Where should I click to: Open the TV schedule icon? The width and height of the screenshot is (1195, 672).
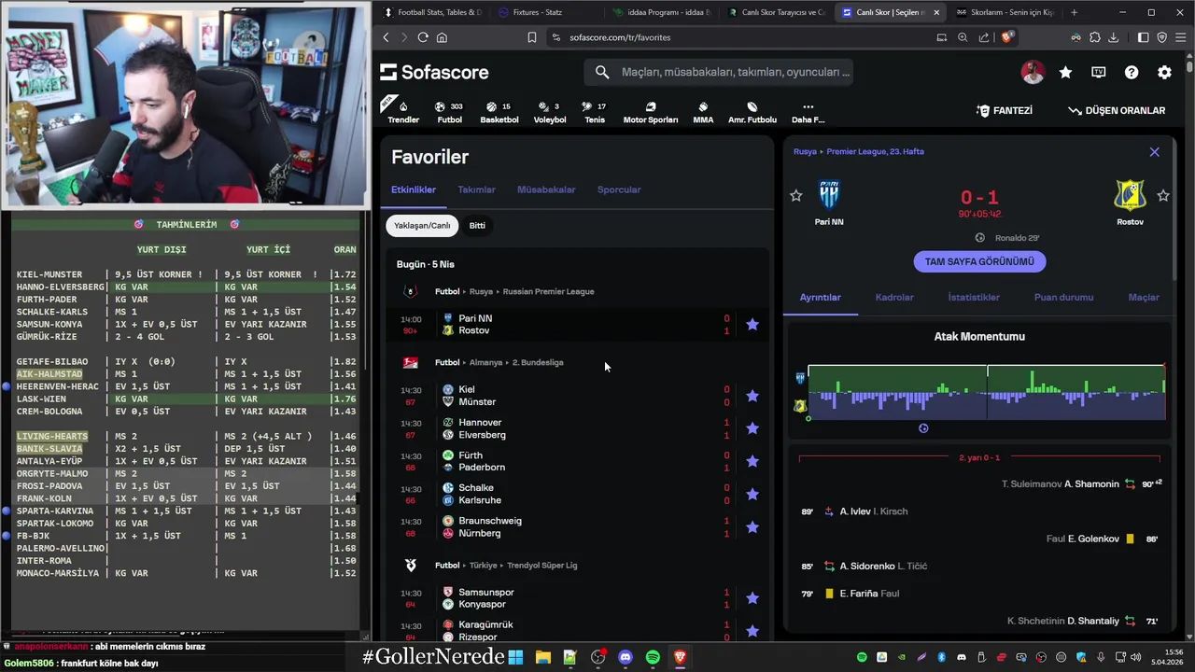click(1099, 72)
